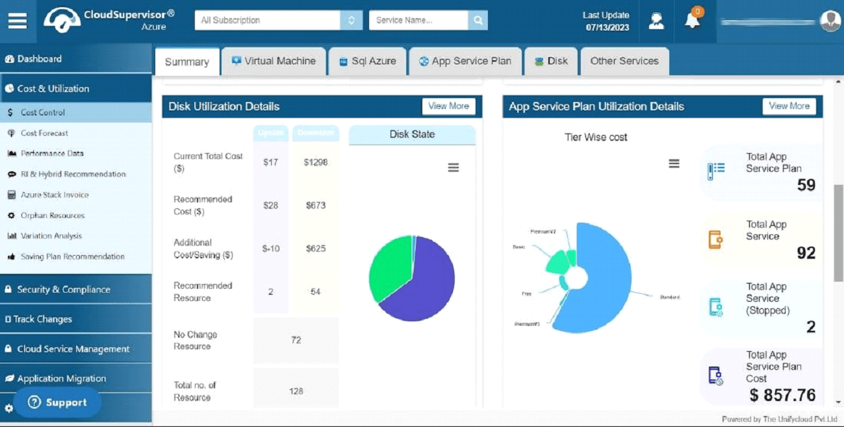Screen dimensions: 844x427
Task: Switch to the App Service Plan tab
Action: tap(465, 61)
